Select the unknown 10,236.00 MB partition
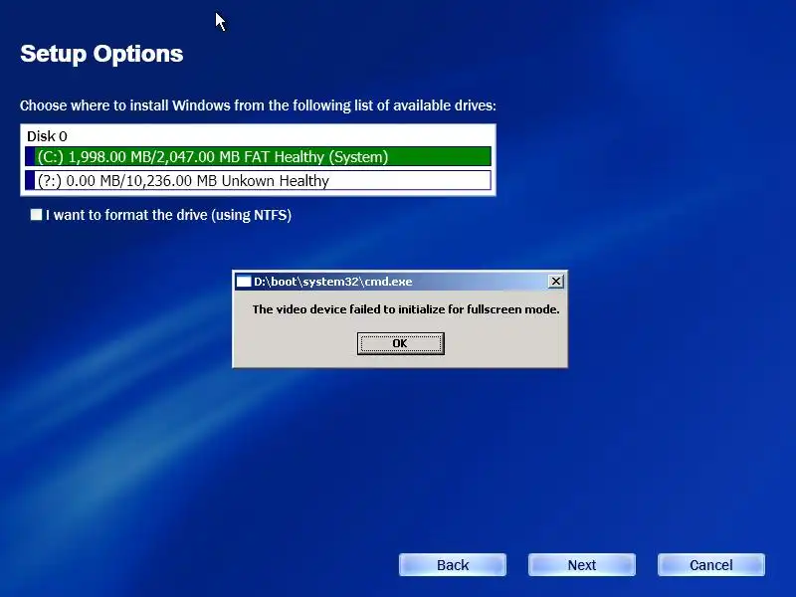Image resolution: width=796 pixels, height=597 pixels. click(x=258, y=181)
